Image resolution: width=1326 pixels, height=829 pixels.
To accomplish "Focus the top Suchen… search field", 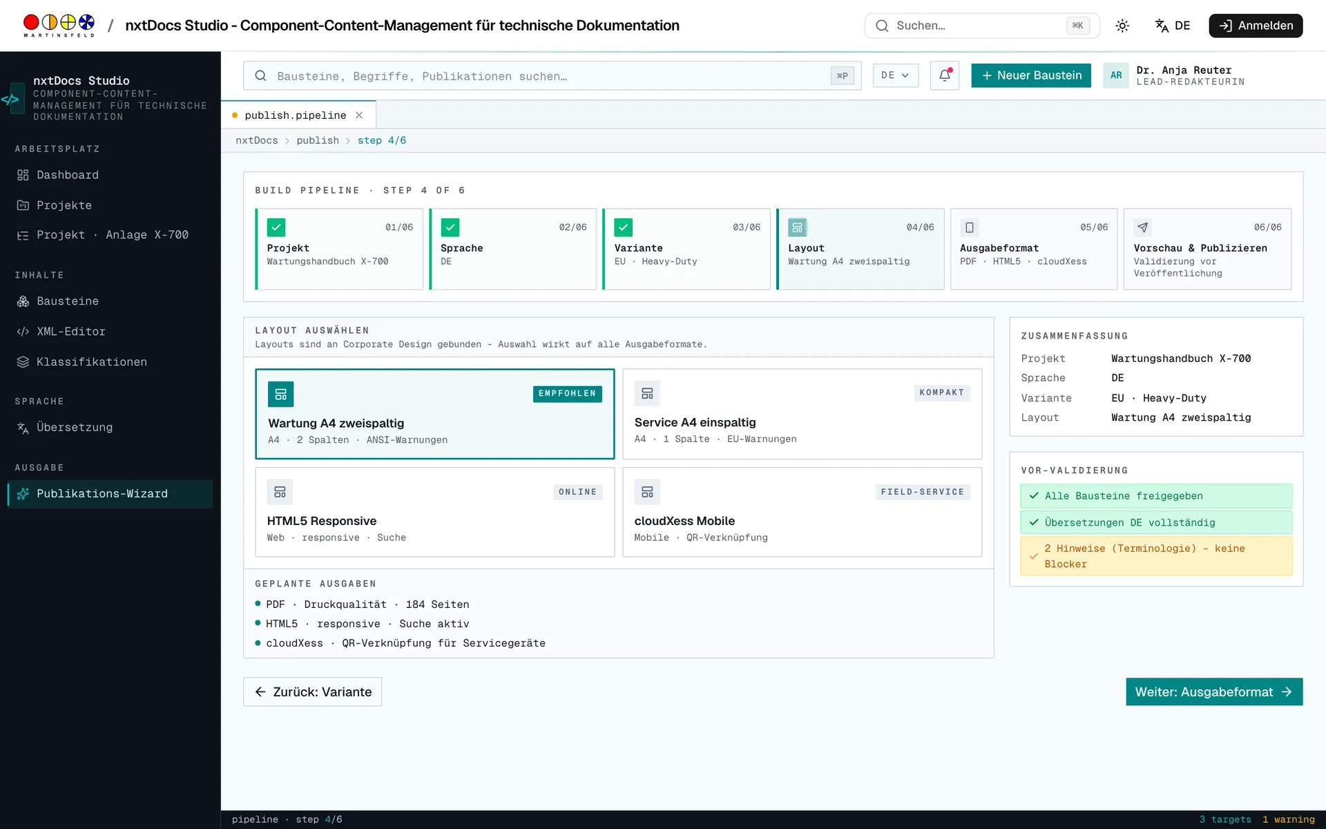I will (981, 26).
